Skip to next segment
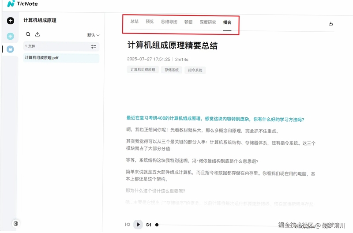353x233 pixels. (x=149, y=225)
